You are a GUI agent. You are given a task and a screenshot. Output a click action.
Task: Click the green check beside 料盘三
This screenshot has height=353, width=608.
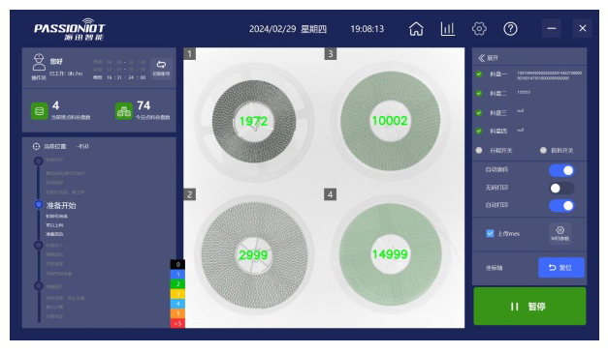[479, 112]
